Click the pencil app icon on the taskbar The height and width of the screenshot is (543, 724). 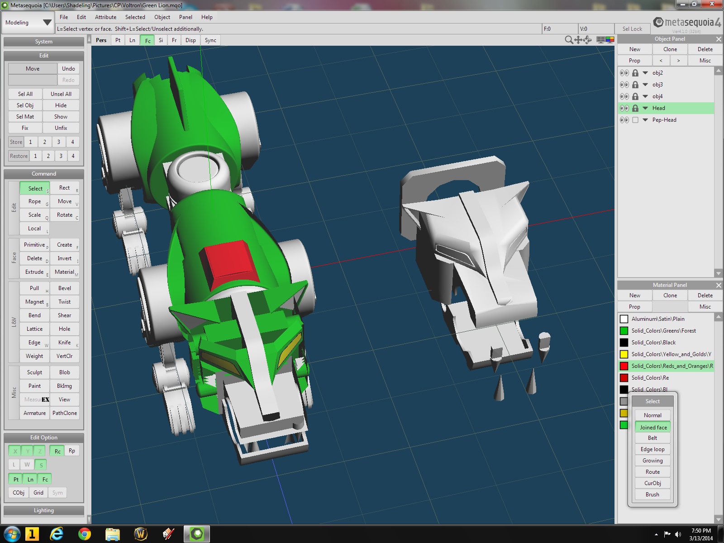tap(168, 534)
